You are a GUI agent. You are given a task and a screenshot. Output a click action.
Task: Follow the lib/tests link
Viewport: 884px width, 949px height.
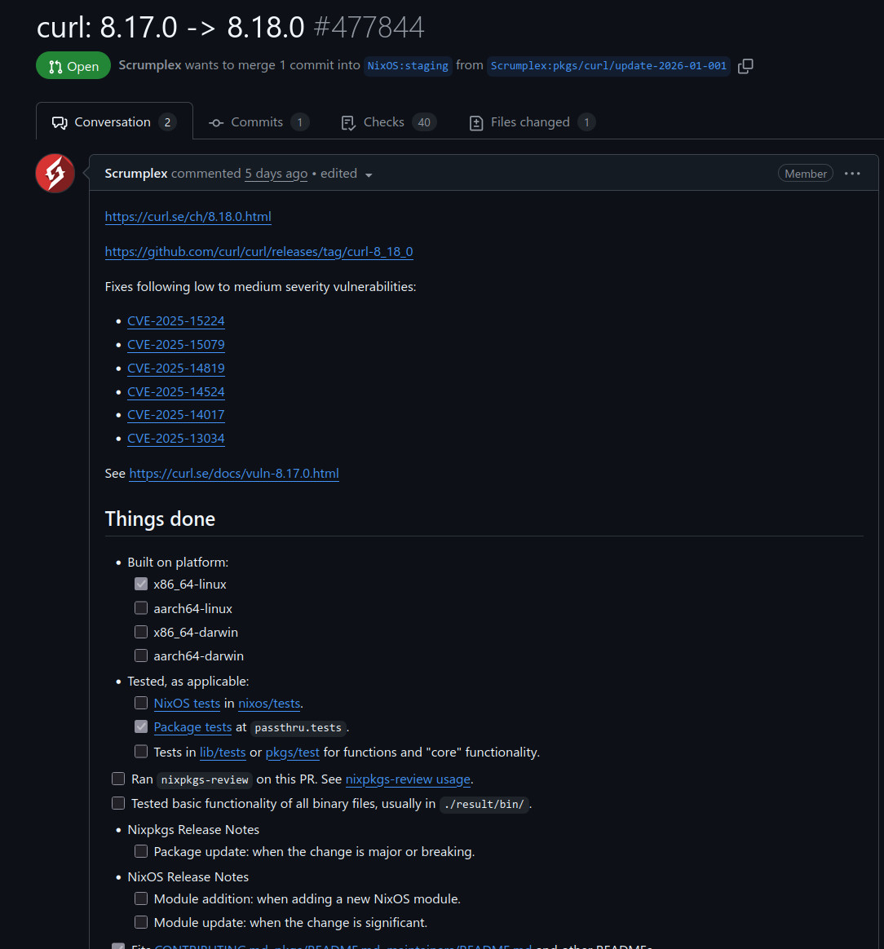[222, 753]
